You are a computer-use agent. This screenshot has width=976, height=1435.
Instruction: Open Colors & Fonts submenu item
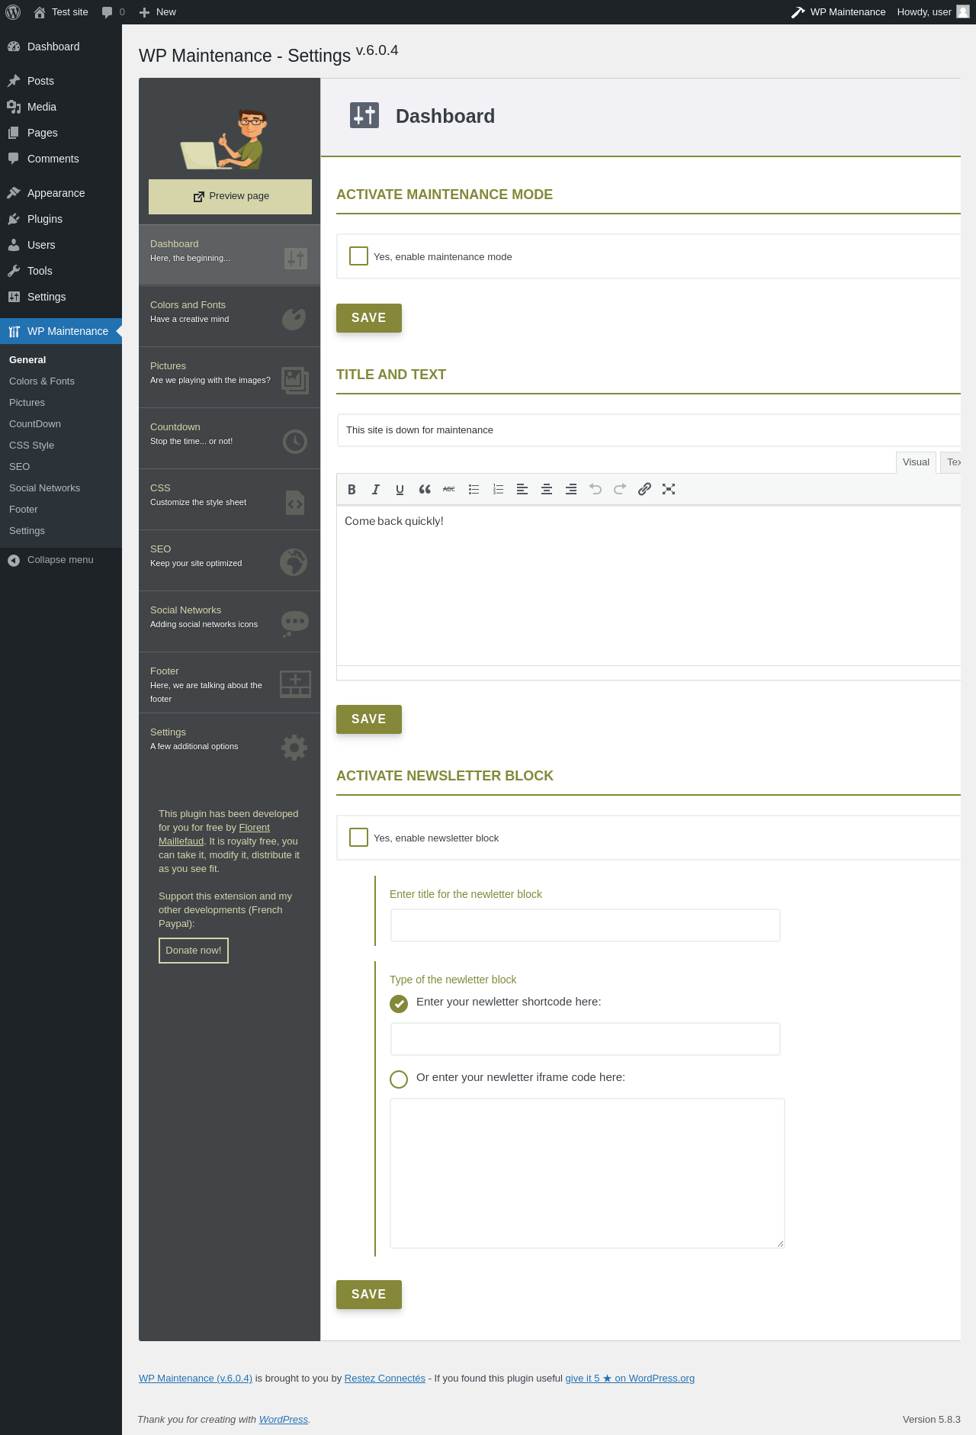click(x=42, y=381)
